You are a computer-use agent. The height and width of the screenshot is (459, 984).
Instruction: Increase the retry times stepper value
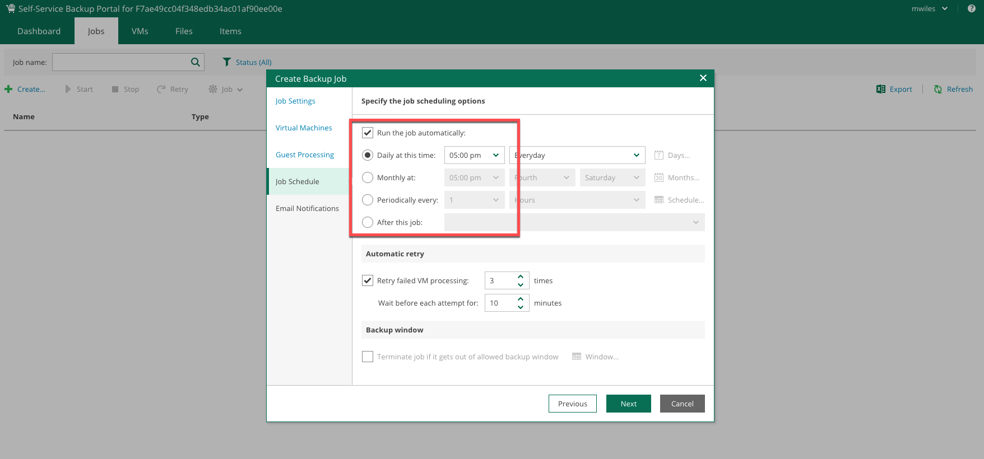(x=521, y=277)
